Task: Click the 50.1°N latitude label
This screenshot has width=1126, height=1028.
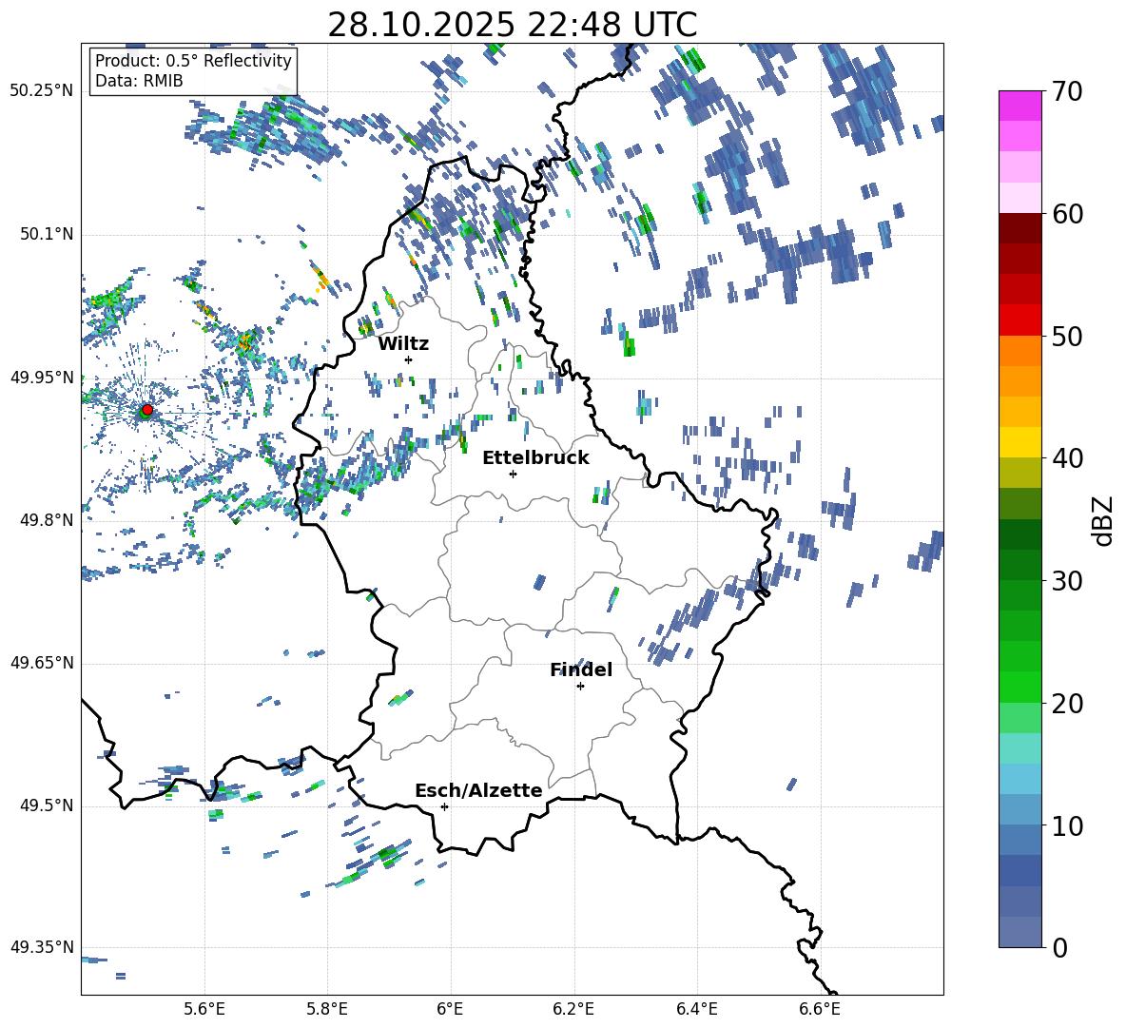Action: point(47,235)
